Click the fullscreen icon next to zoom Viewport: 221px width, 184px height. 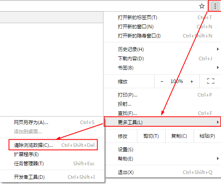(x=211, y=81)
